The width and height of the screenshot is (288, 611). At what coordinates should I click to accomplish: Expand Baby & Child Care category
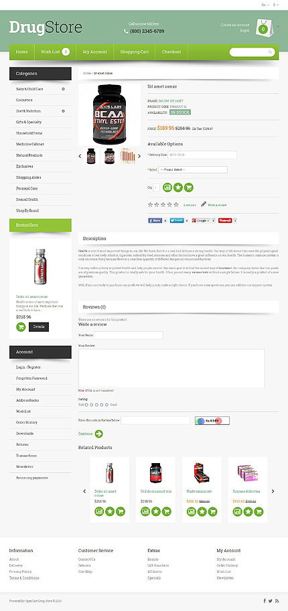click(63, 89)
